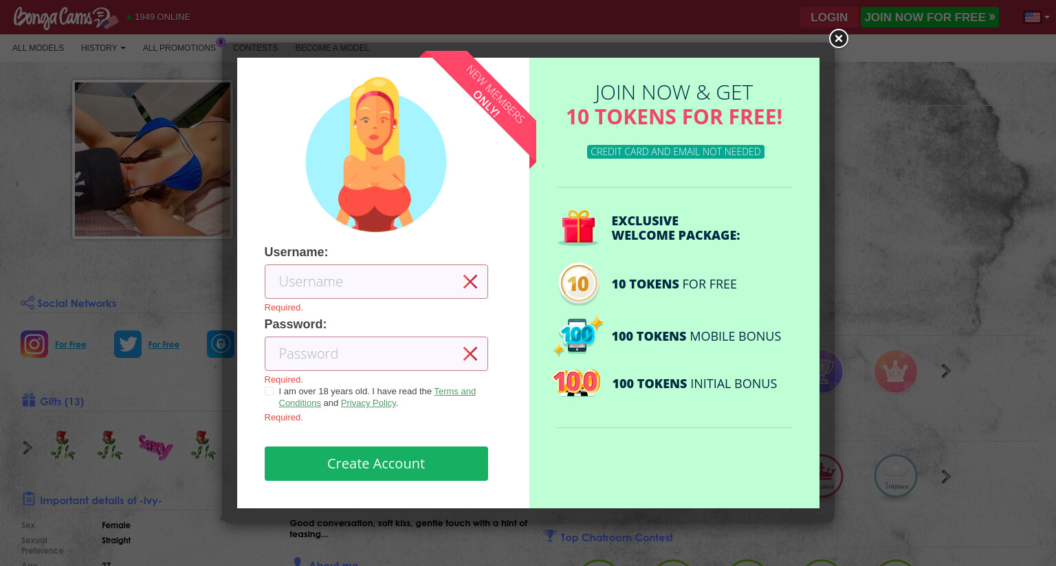
Task: Click the BongaCams logo
Action: pos(65,17)
